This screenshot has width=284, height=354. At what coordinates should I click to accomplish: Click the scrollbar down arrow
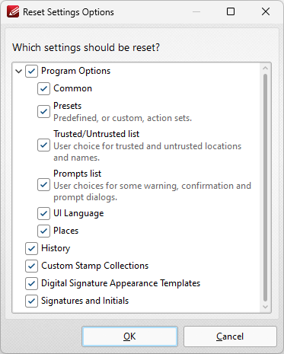pyautogui.click(x=266, y=307)
